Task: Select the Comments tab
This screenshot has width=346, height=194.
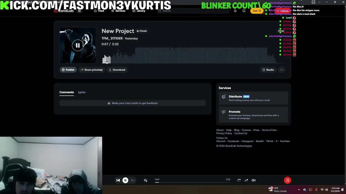Action: (66, 92)
